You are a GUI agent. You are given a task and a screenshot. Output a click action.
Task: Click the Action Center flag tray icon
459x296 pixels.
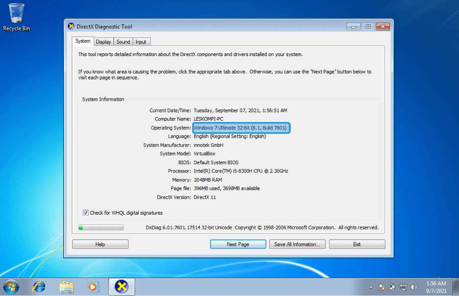381,287
